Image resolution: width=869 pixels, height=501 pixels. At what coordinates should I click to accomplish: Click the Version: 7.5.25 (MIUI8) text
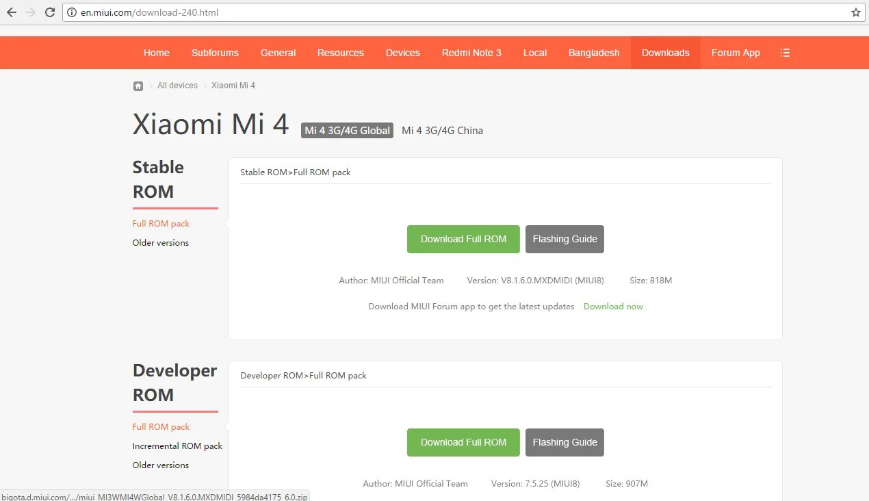click(x=535, y=484)
